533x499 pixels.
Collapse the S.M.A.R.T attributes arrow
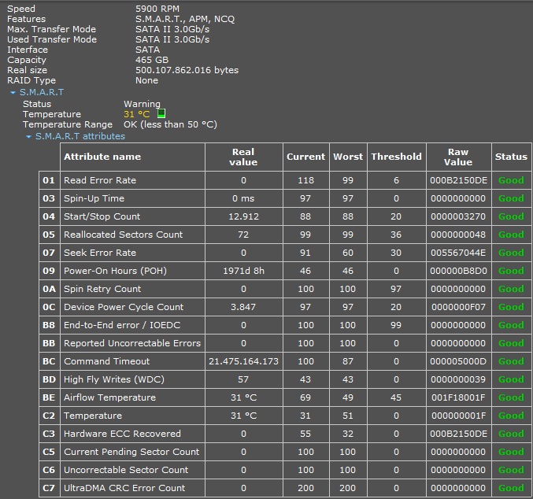pyautogui.click(x=29, y=137)
